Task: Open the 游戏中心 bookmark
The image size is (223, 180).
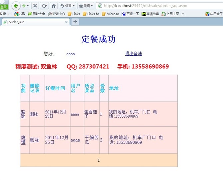Action: pos(56,14)
